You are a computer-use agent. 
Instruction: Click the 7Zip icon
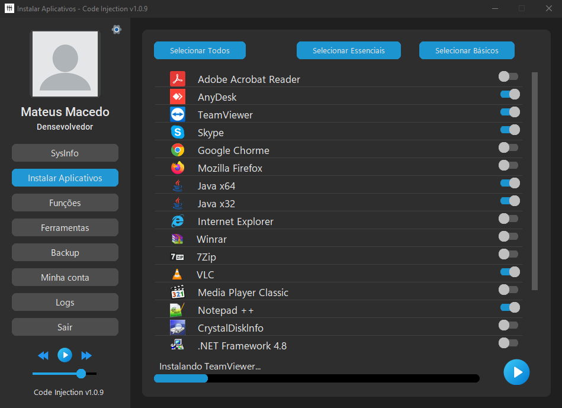[177, 257]
